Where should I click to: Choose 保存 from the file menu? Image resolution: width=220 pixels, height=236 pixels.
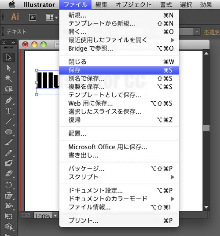point(119,70)
